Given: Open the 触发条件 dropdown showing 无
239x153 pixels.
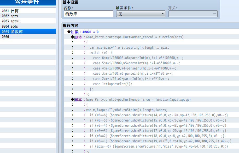Looking at the screenshot, I should click(141, 14).
